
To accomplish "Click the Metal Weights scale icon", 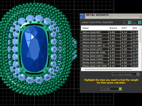I will [82, 16].
